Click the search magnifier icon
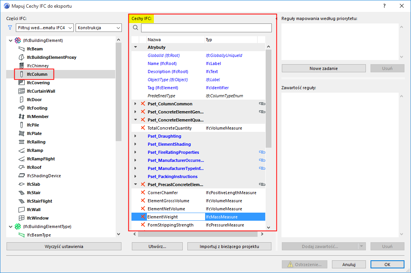The image size is (411, 273). click(135, 27)
